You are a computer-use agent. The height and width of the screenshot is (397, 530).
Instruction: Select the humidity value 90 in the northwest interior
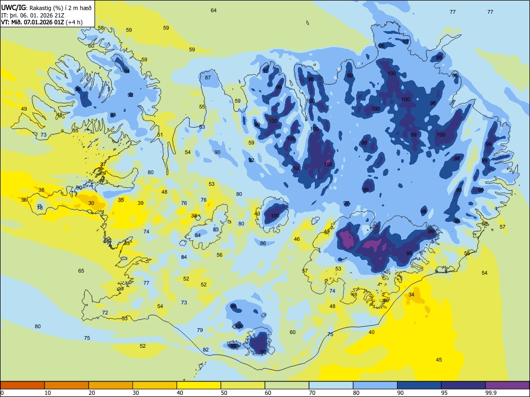tap(217, 152)
